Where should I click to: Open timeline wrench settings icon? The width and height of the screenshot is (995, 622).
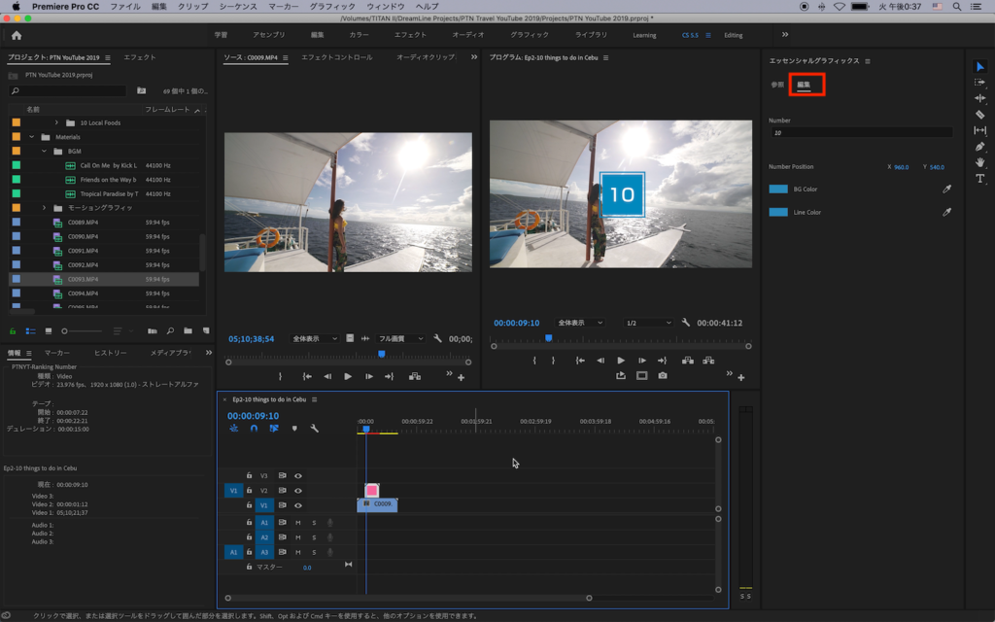tap(314, 429)
